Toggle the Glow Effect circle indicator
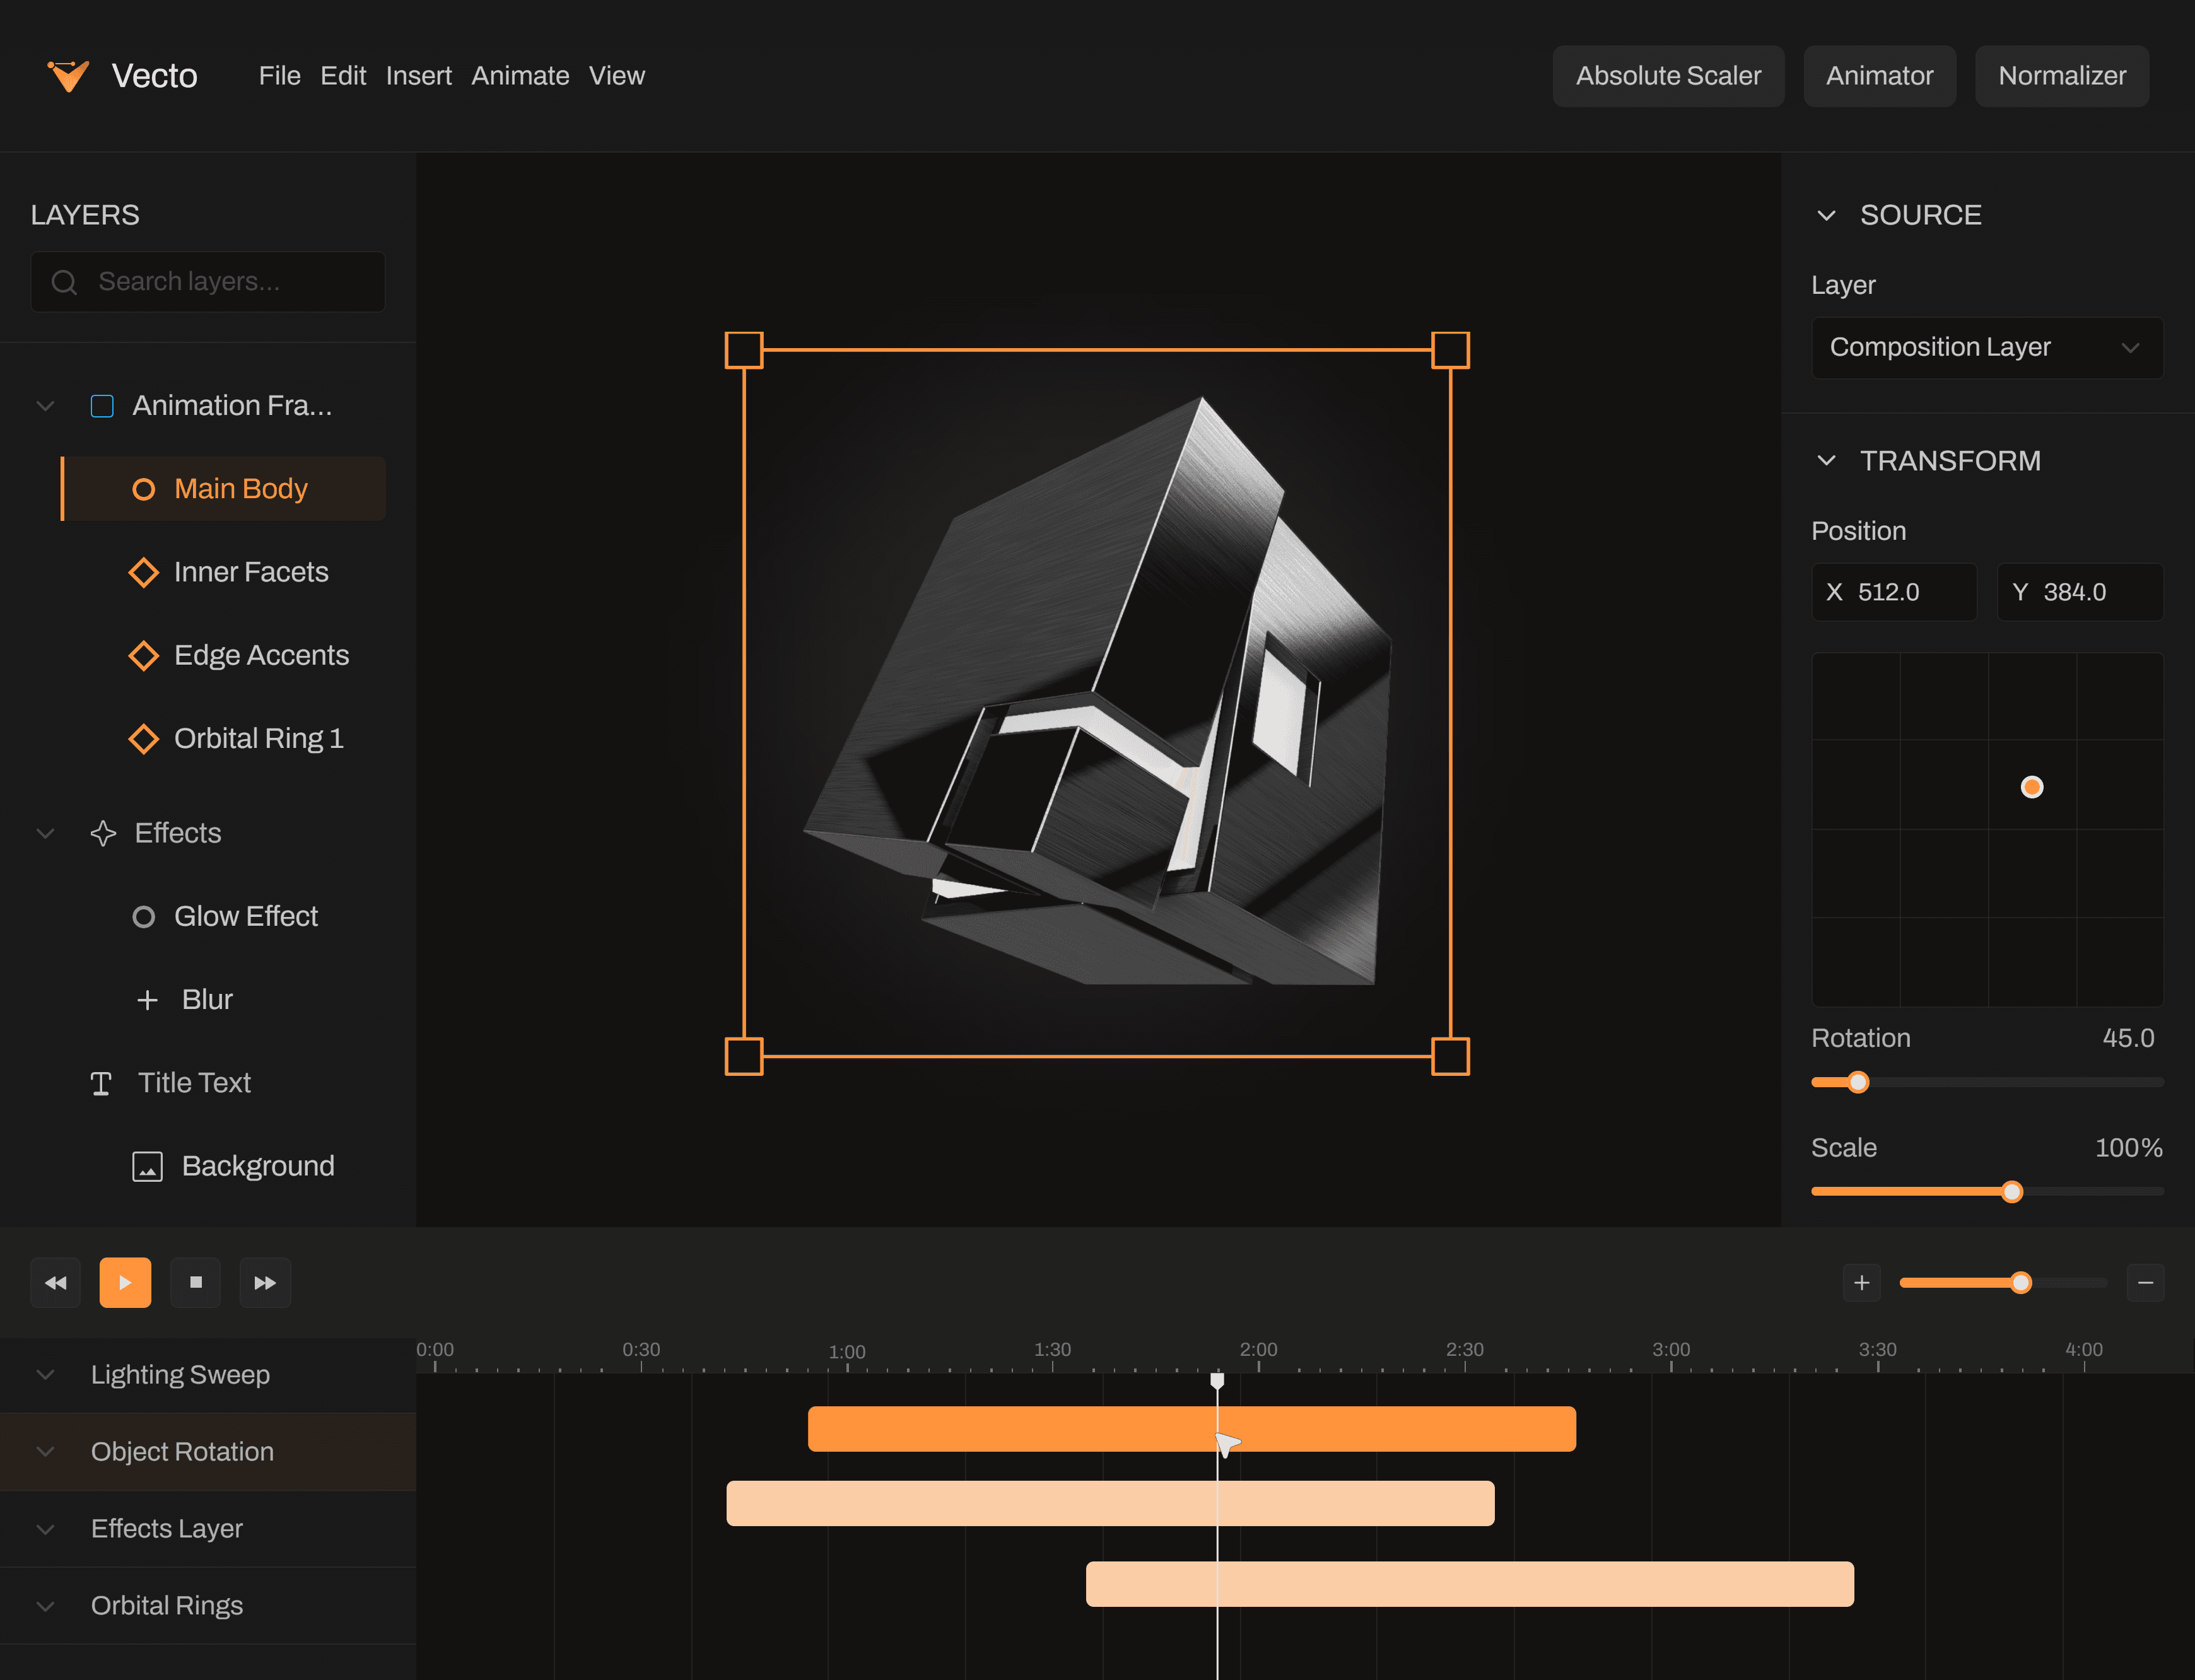Viewport: 2195px width, 1680px height. [144, 917]
